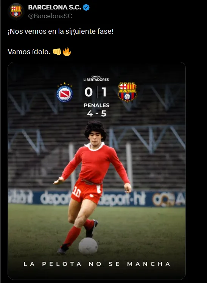
Task: Click the blue 'deport' advertising board
Action: pyautogui.click(x=96, y=198)
